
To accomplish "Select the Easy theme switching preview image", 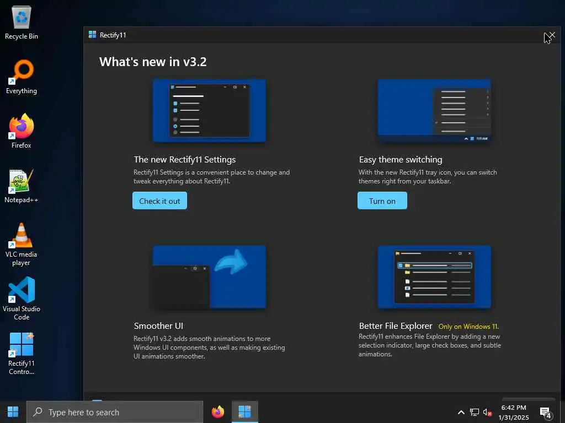I will 434,110.
